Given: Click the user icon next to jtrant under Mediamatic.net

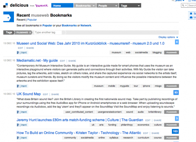Looking at the screenshot, I should point(18,86).
